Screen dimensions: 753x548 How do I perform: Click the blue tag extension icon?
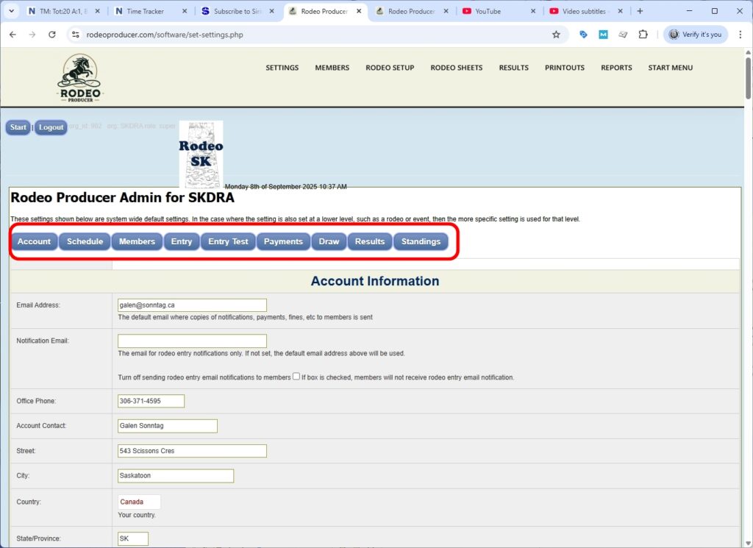(583, 34)
